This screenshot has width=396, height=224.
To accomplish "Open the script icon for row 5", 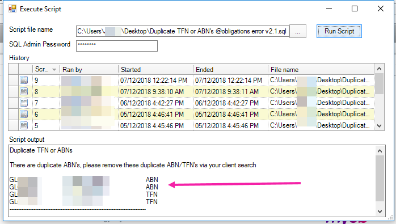I will tap(24, 125).
